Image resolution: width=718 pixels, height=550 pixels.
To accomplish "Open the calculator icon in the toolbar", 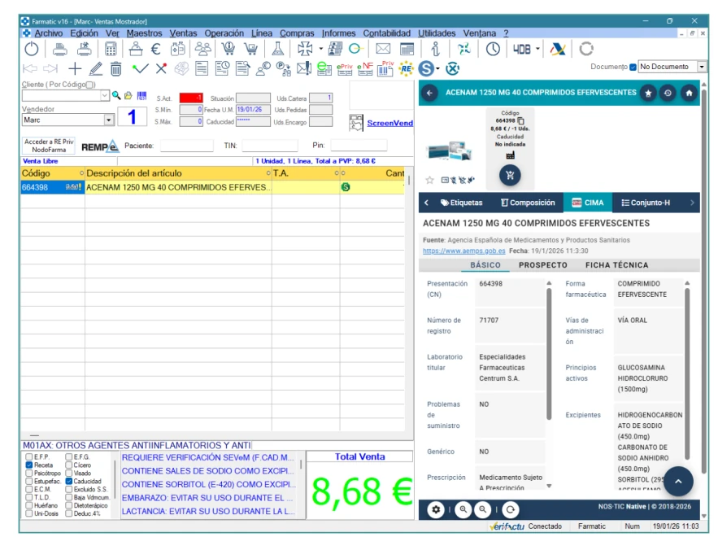I will click(111, 49).
